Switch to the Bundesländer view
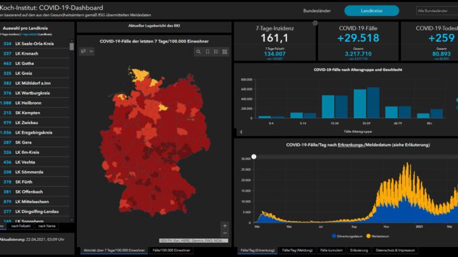Screen dimensions: 458x257 [x=317, y=11]
